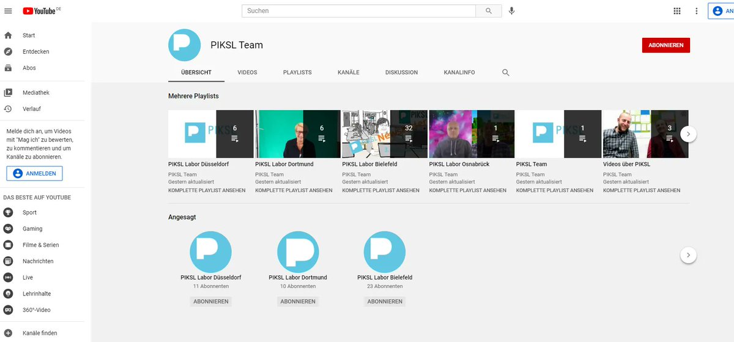The height and width of the screenshot is (342, 734).
Task: Subscribe to PIKSL Labor Dortmund channel
Action: click(x=298, y=301)
